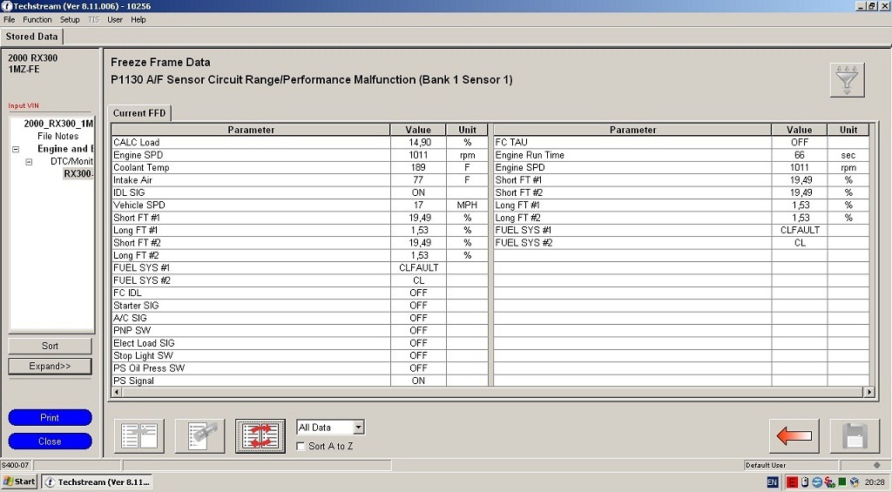
Task: Open the Setup menu
Action: pyautogui.click(x=70, y=19)
